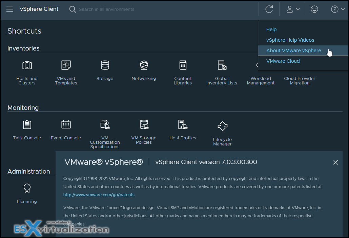This screenshot has width=349, height=238.
Task: Select vSphere Help Videos menu item
Action: tap(290, 40)
